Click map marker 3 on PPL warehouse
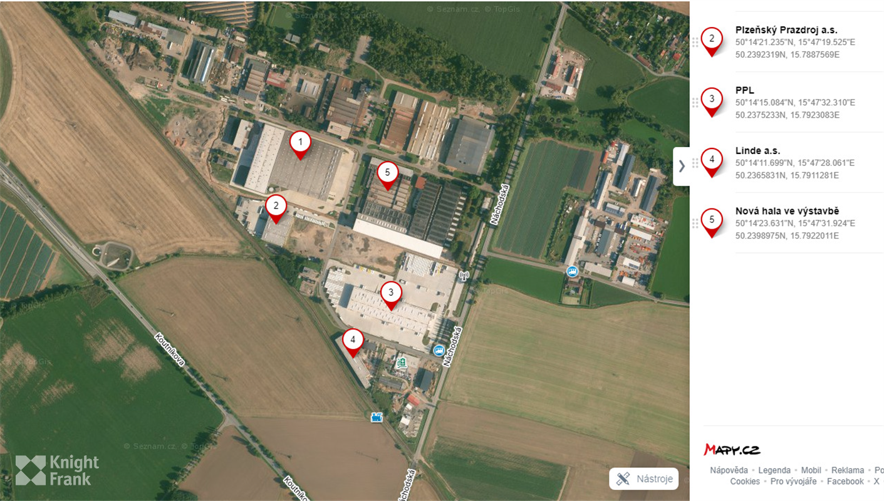 (391, 294)
